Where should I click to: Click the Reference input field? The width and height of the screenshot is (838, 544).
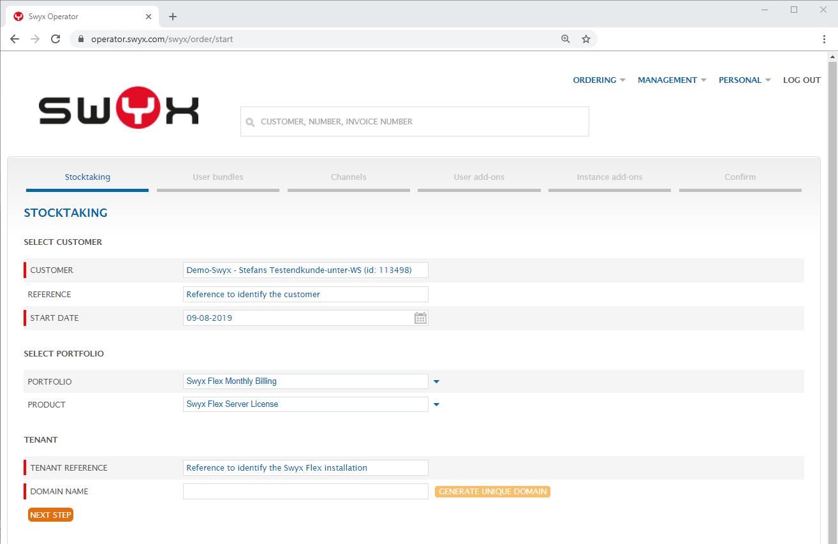[x=305, y=294]
